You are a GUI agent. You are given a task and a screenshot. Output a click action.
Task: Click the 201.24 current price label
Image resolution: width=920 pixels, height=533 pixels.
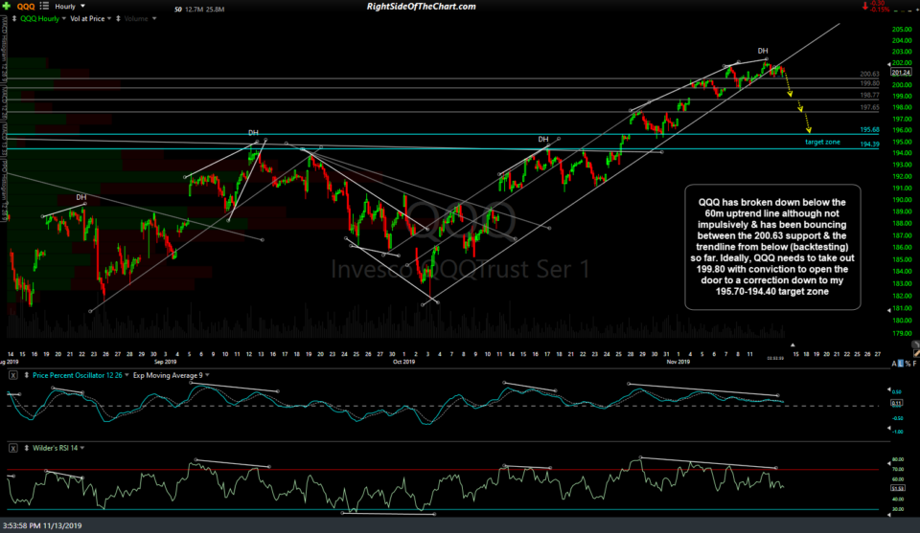[x=901, y=73]
